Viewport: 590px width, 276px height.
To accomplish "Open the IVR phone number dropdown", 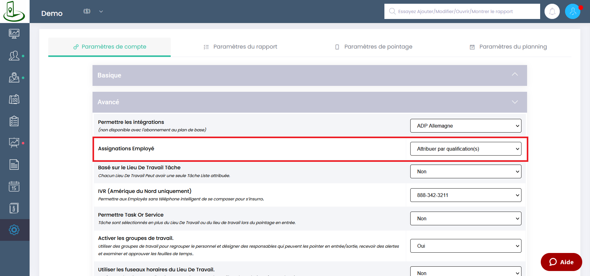I will (x=465, y=195).
